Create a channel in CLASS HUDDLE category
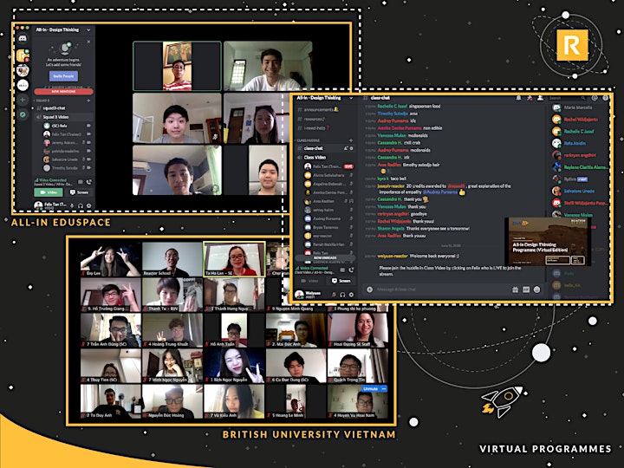 (351, 140)
